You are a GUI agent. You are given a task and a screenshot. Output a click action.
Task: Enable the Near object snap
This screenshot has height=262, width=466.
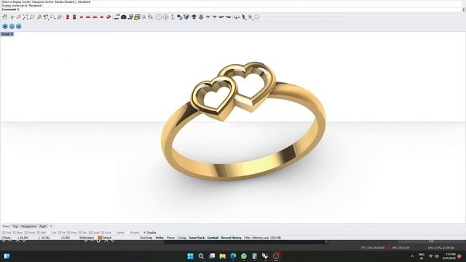coord(17,233)
